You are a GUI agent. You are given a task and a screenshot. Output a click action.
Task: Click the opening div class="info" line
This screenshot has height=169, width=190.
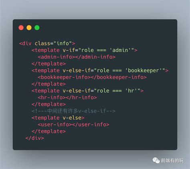pyautogui.click(x=47, y=43)
